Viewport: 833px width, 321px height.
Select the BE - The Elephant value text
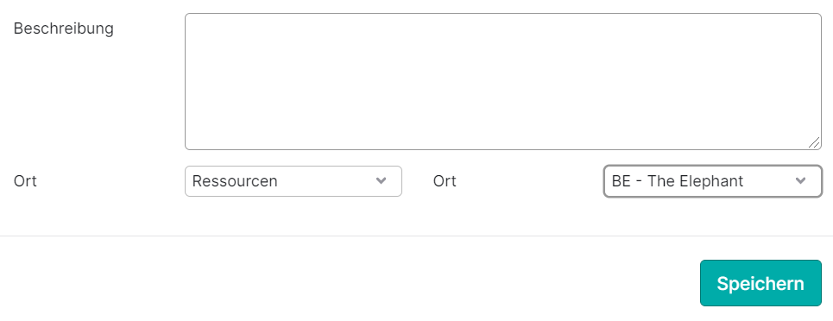(678, 181)
